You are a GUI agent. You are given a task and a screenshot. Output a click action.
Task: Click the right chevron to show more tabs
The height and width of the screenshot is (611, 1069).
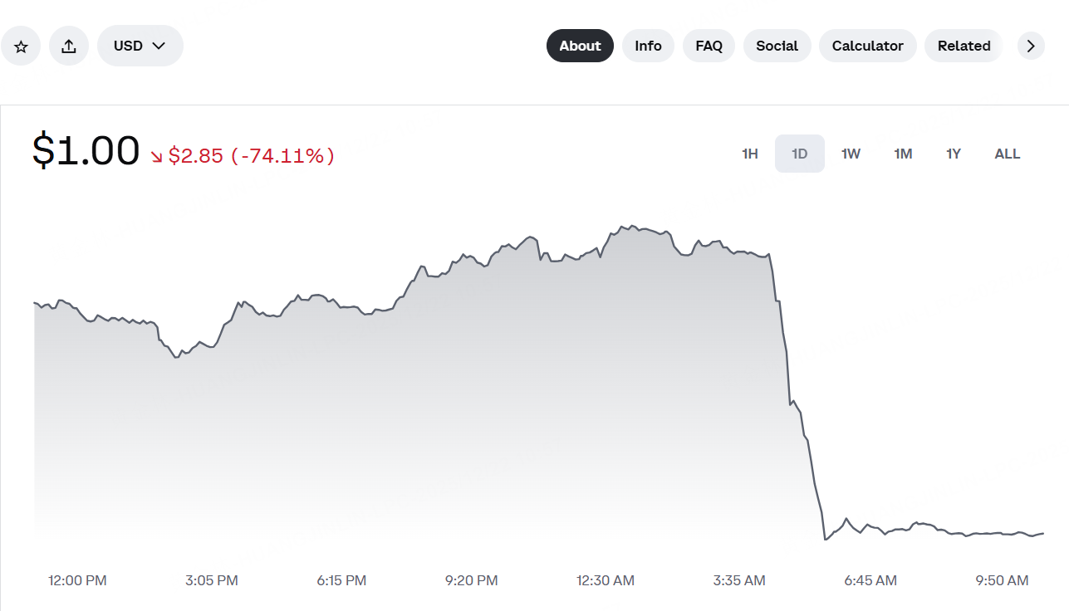[1031, 46]
